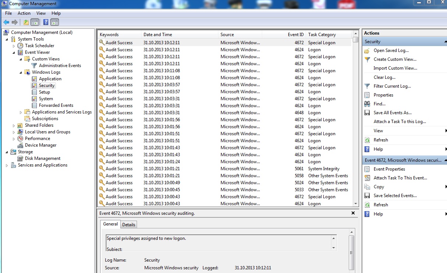Click the Save Selected Events disk icon
The height and width of the screenshot is (273, 447).
click(x=367, y=196)
